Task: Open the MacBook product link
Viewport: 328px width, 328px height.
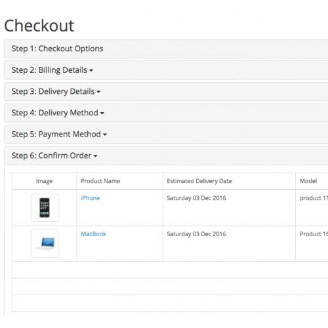Action: 93,234
